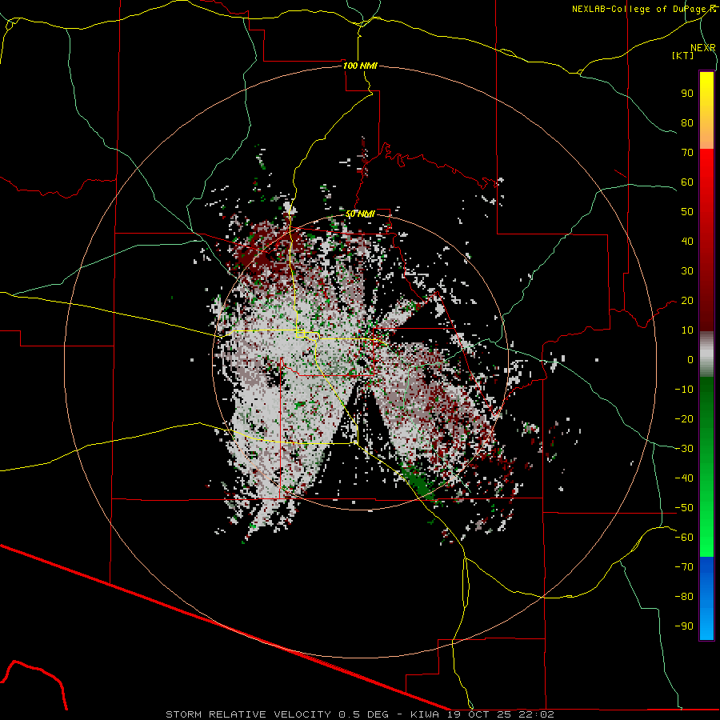
Task: Click the -70 value on velocity scale
Action: point(684,567)
